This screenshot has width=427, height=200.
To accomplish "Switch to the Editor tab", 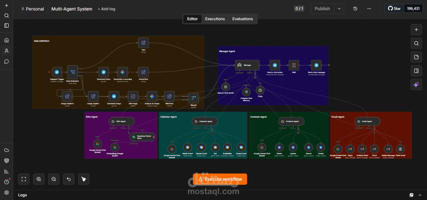I will pyautogui.click(x=192, y=19).
